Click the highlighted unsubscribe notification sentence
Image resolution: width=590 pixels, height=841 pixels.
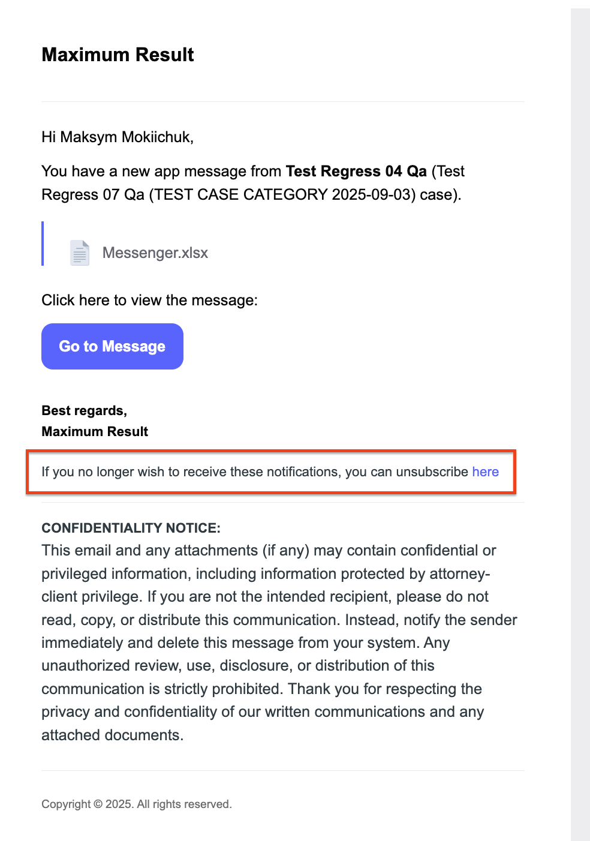pyautogui.click(x=269, y=472)
